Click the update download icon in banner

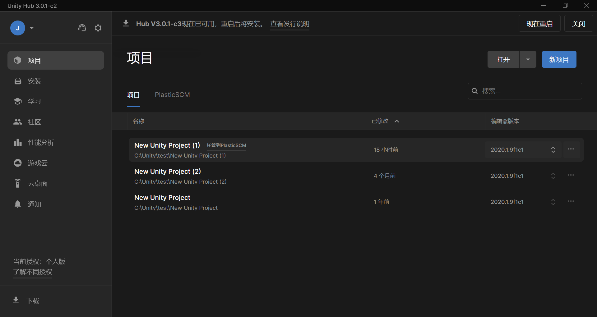click(126, 24)
